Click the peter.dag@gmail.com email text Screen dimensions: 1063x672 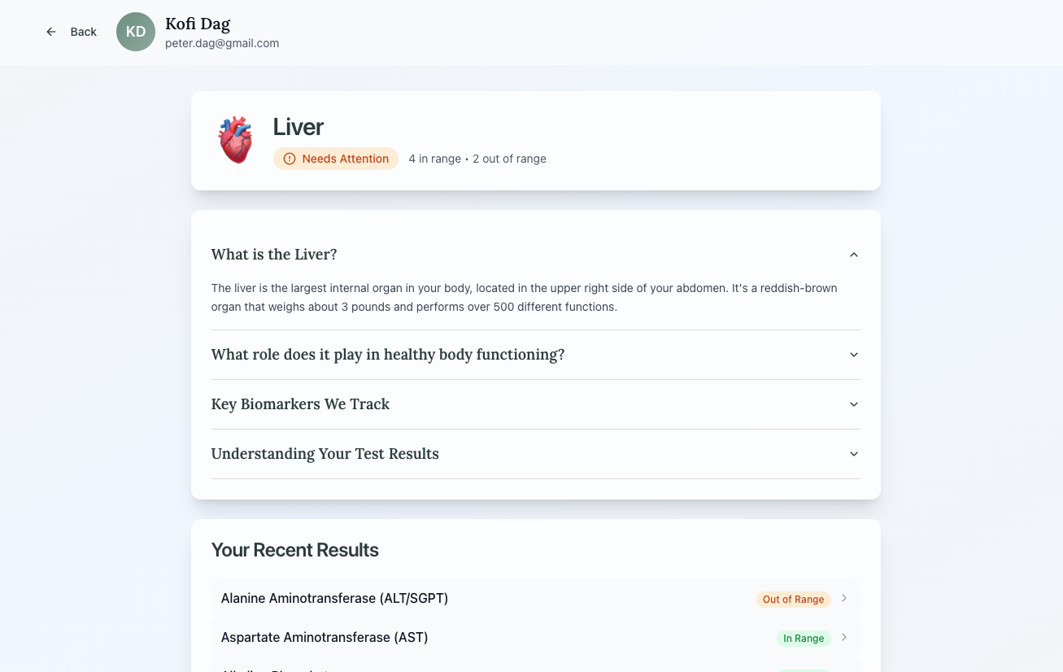click(x=222, y=43)
